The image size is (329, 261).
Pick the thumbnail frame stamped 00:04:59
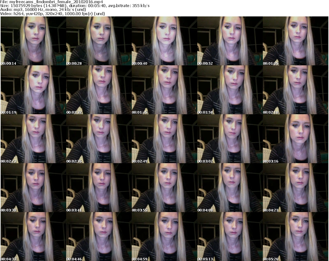(164, 237)
